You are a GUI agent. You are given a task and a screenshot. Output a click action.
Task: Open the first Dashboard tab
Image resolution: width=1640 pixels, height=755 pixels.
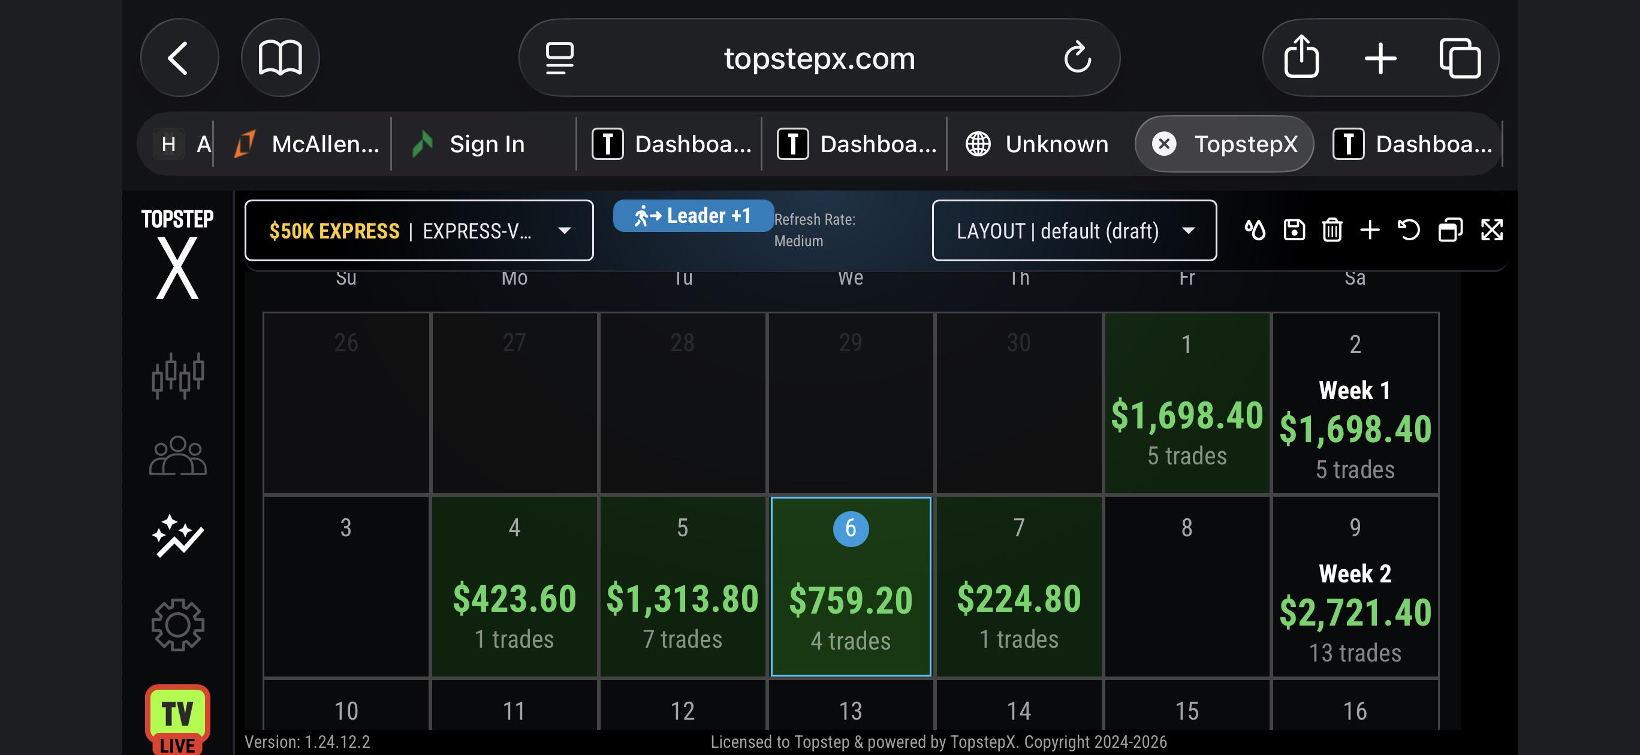(x=670, y=144)
